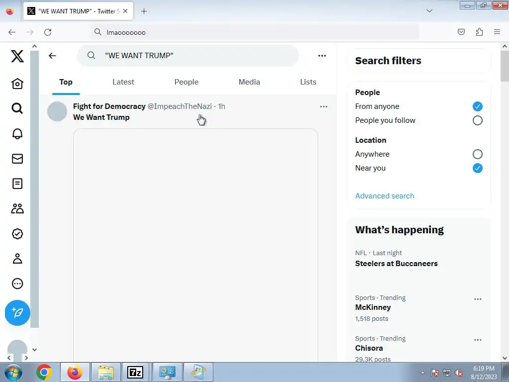The width and height of the screenshot is (509, 382).
Task: Select the From anyone filter option
Action: point(477,106)
